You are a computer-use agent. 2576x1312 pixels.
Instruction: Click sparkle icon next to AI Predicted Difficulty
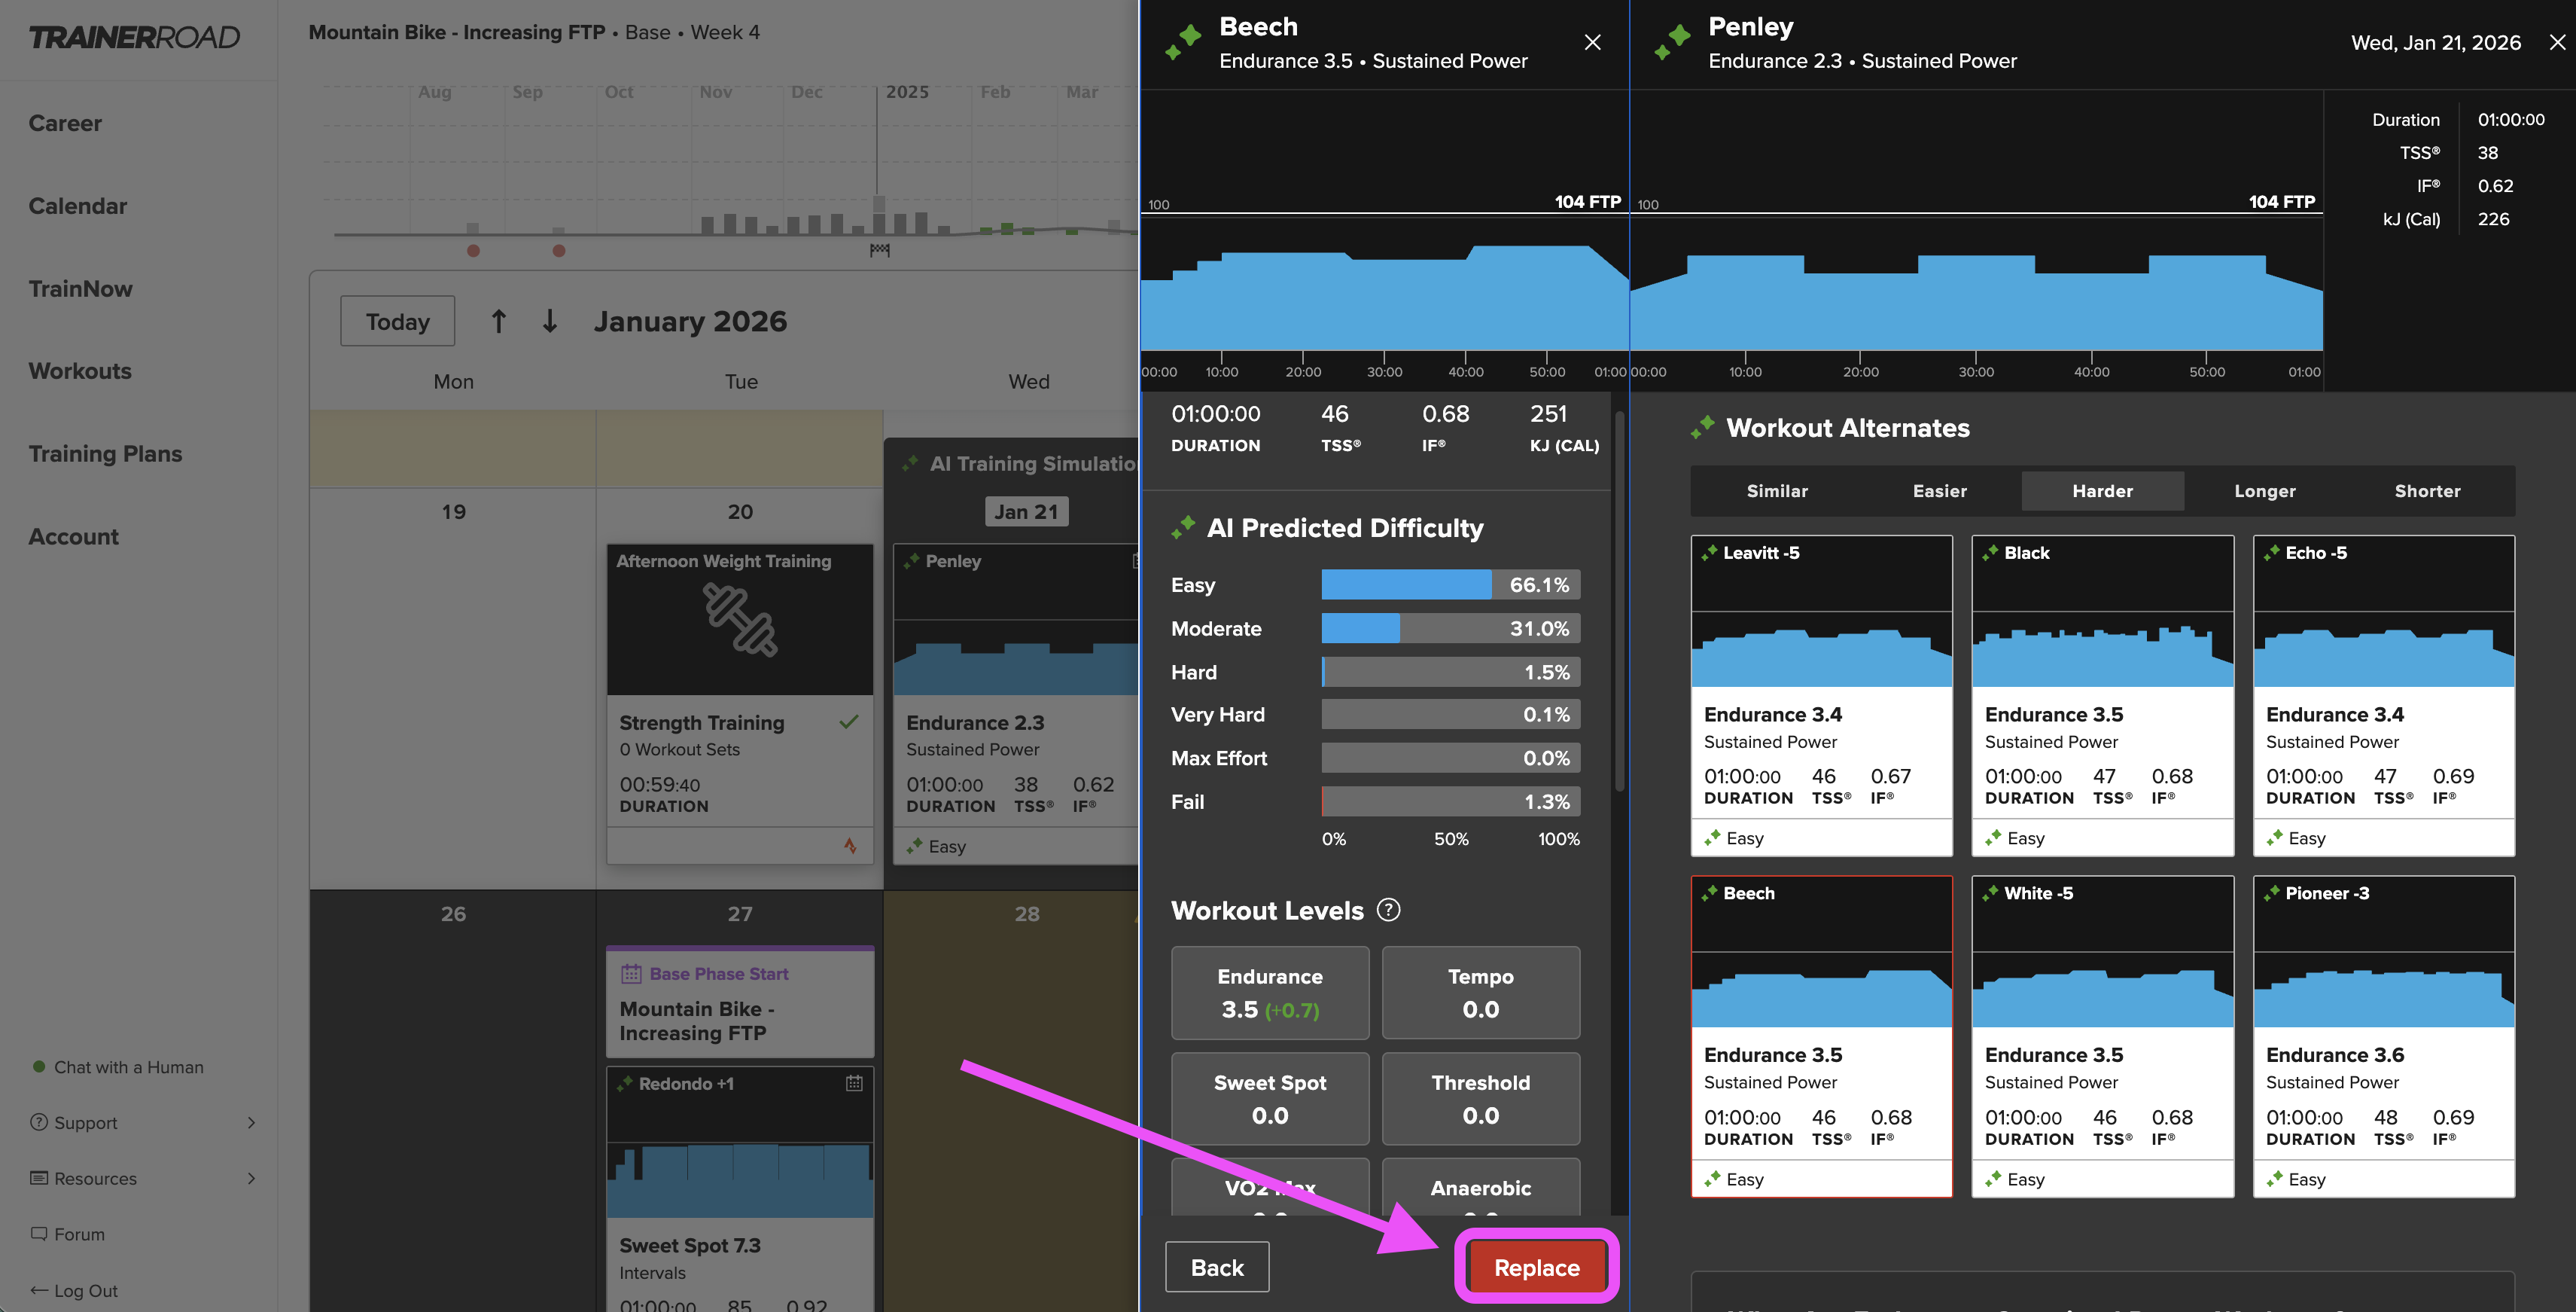pyautogui.click(x=1183, y=527)
